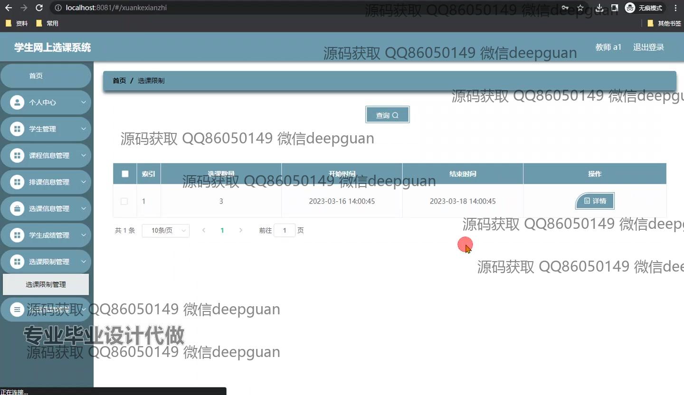Click the 学生成绩管理 grid icon
Viewport: 684px width, 395px height.
coord(17,235)
